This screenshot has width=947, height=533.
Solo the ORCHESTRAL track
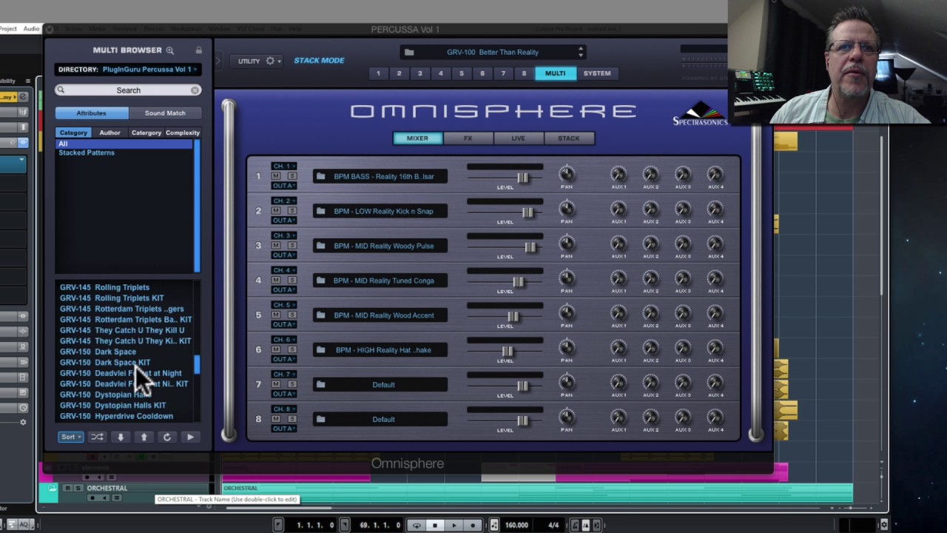[x=77, y=489]
